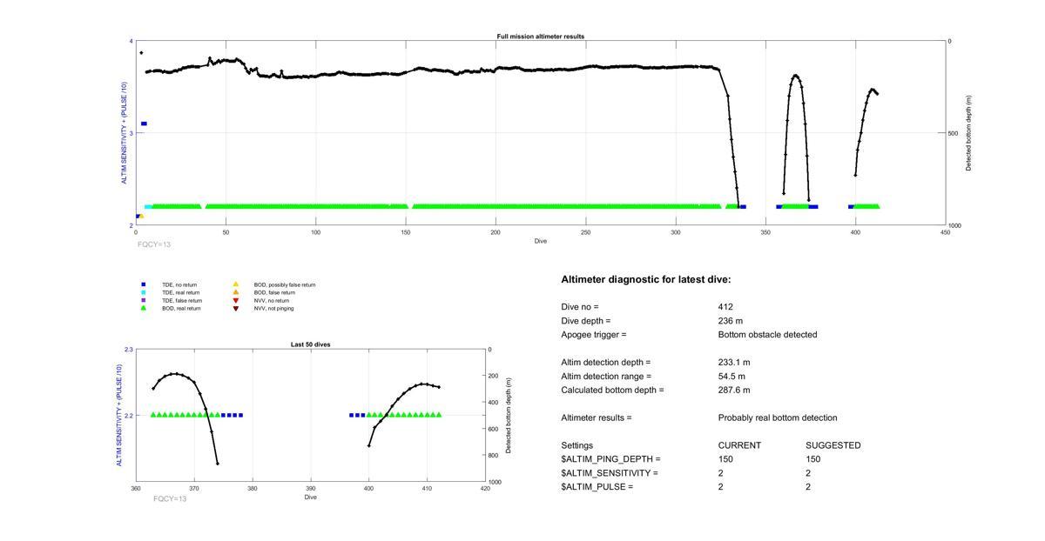This screenshot has height=541, width=1045.
Task: Select the 'Probably real bottom detection' result
Action: pyautogui.click(x=778, y=418)
